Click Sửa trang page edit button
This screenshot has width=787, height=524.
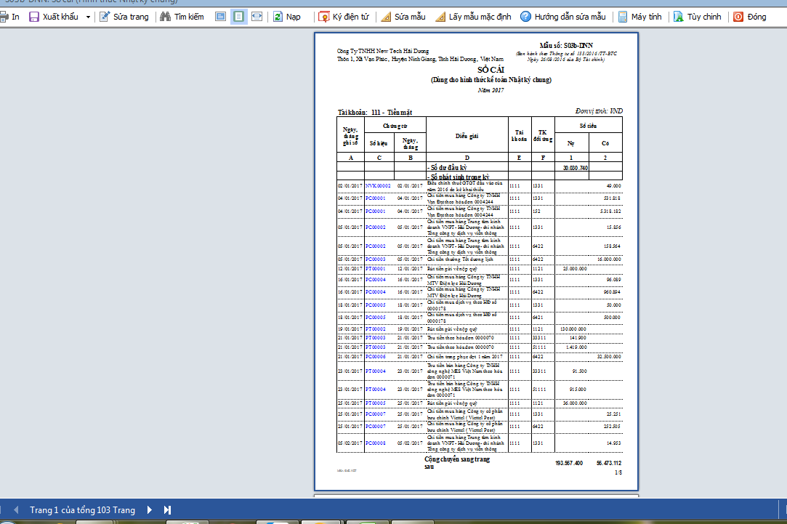pos(124,17)
